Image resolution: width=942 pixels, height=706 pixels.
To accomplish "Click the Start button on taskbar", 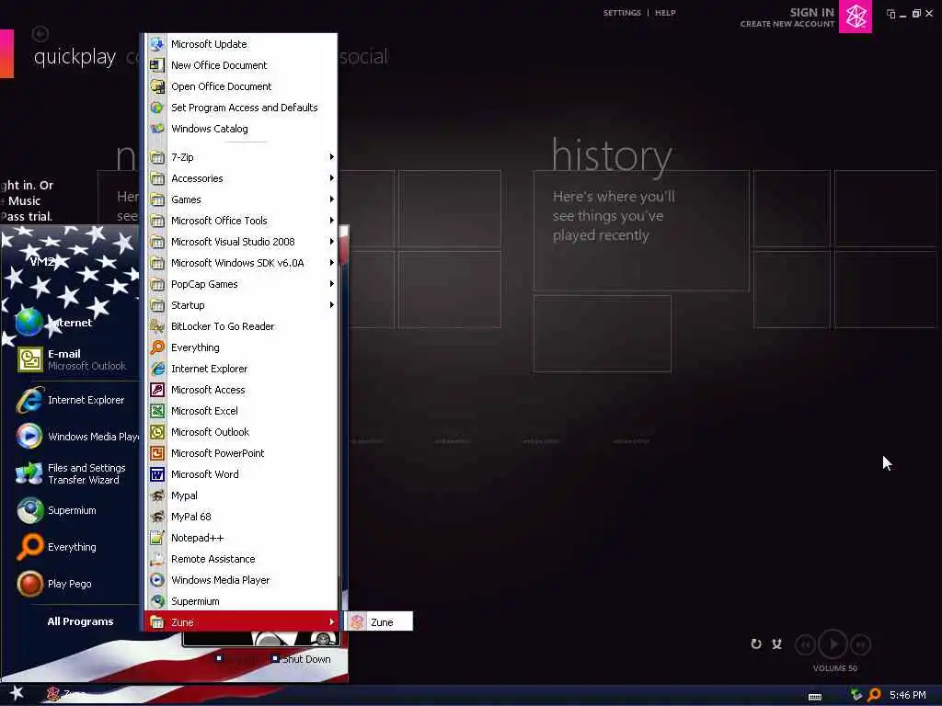I will [17, 693].
